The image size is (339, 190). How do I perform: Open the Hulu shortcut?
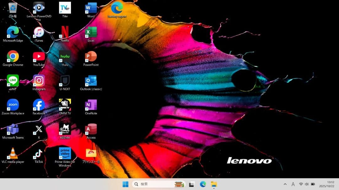(x=65, y=56)
